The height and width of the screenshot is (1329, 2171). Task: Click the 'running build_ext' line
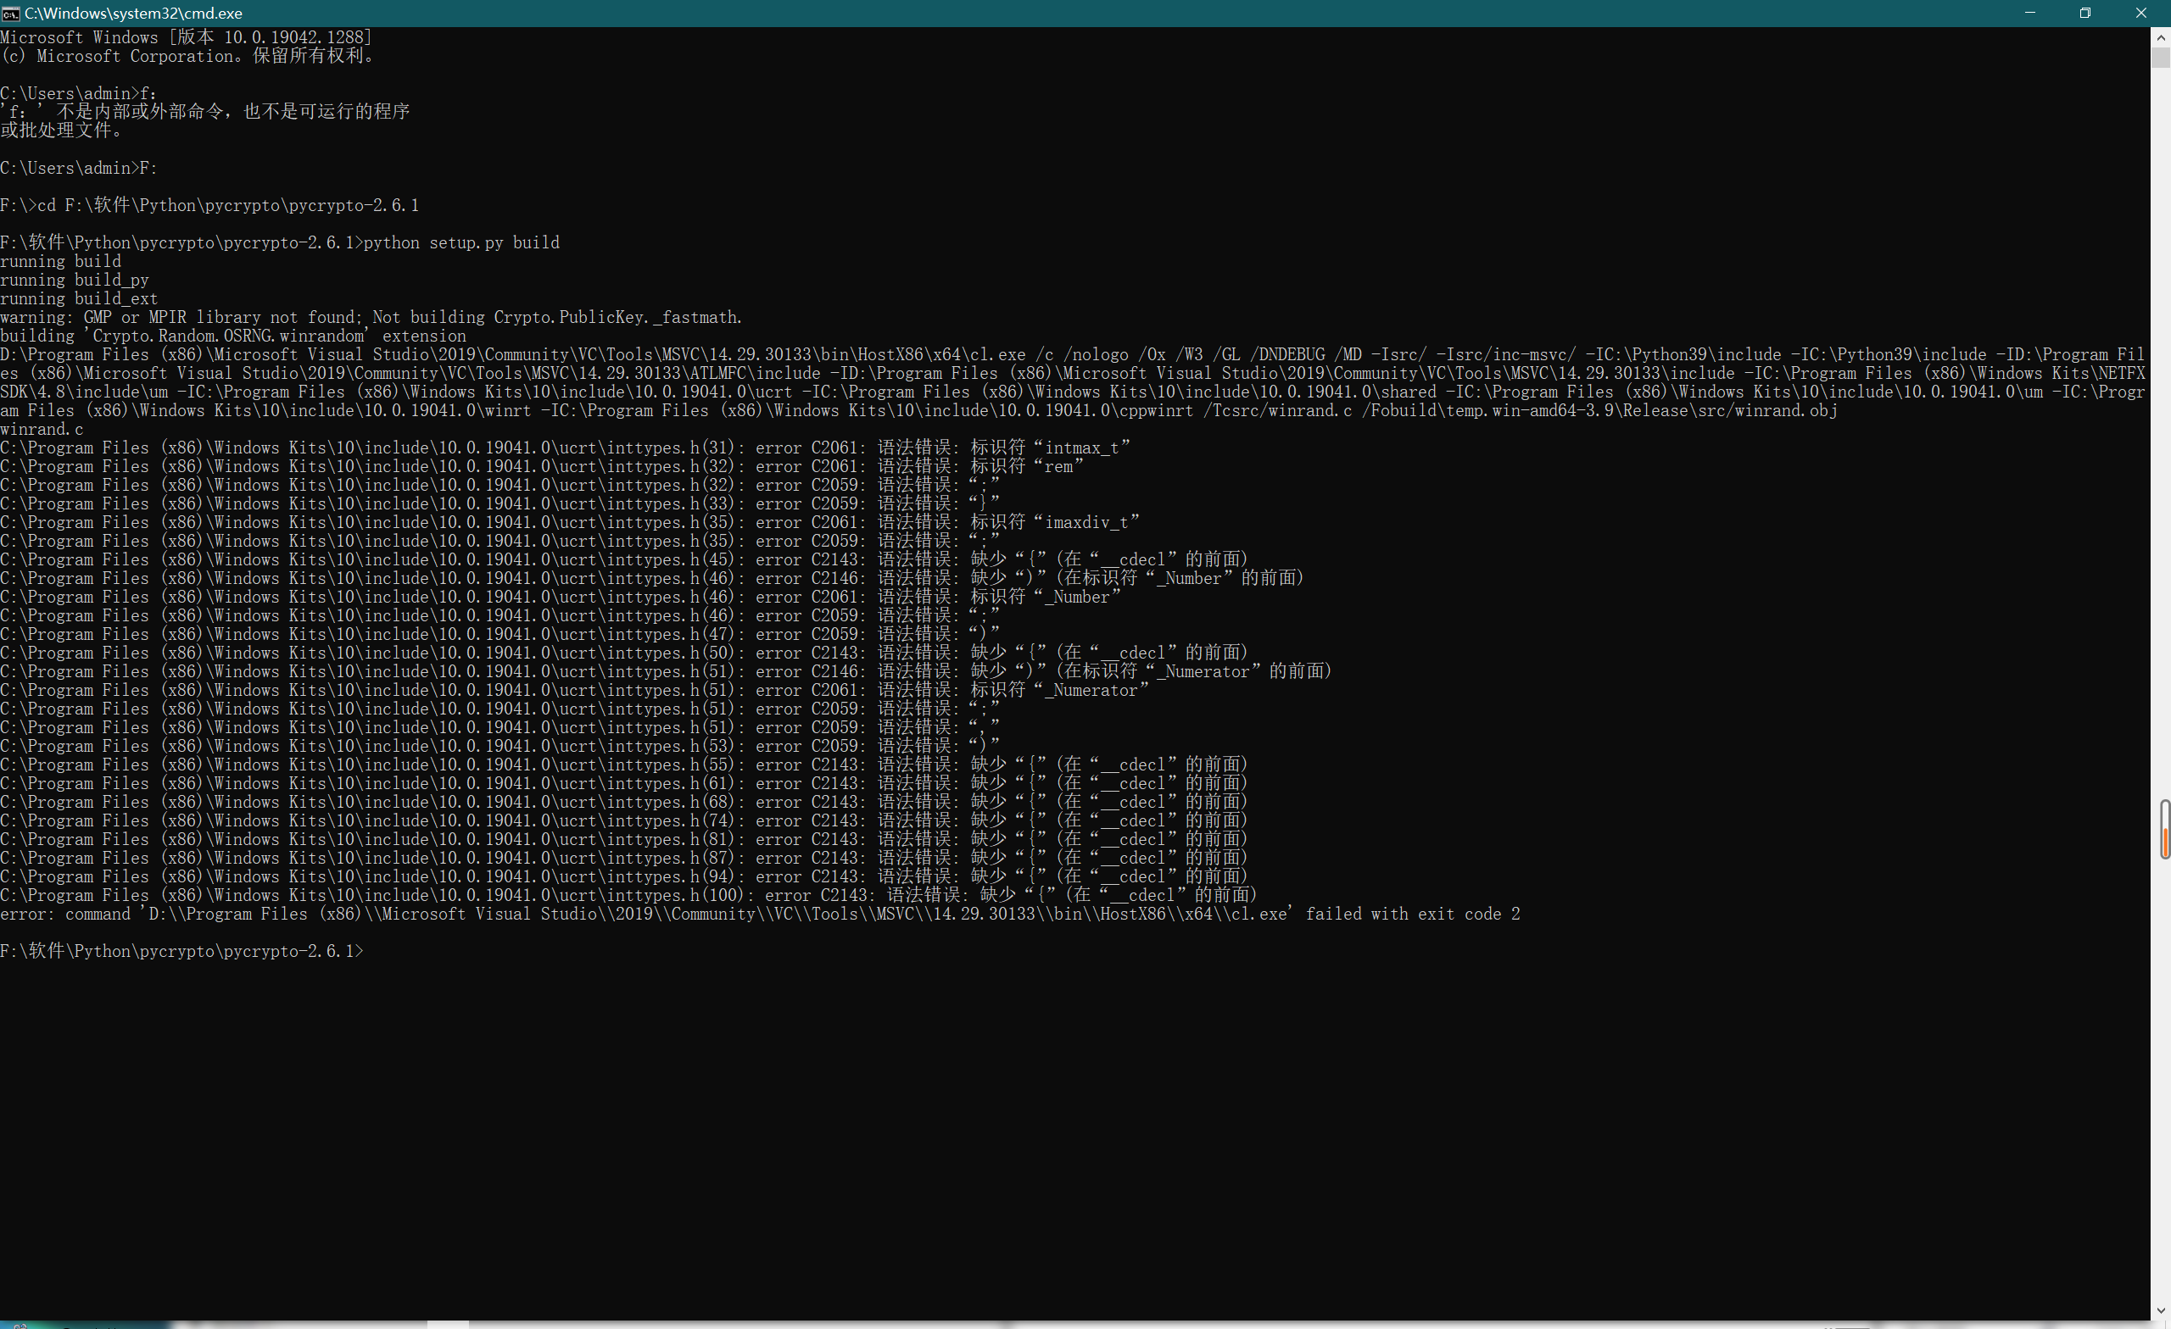coord(78,298)
